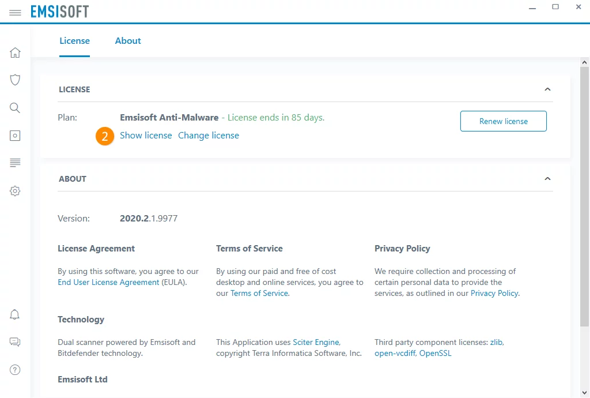Click the scrollbar down arrow
The height and width of the screenshot is (398, 590).
(x=584, y=393)
